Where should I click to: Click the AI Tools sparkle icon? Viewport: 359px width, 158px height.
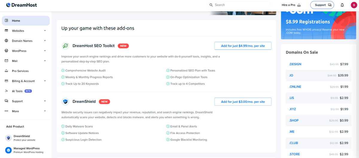pyautogui.click(x=6, y=91)
